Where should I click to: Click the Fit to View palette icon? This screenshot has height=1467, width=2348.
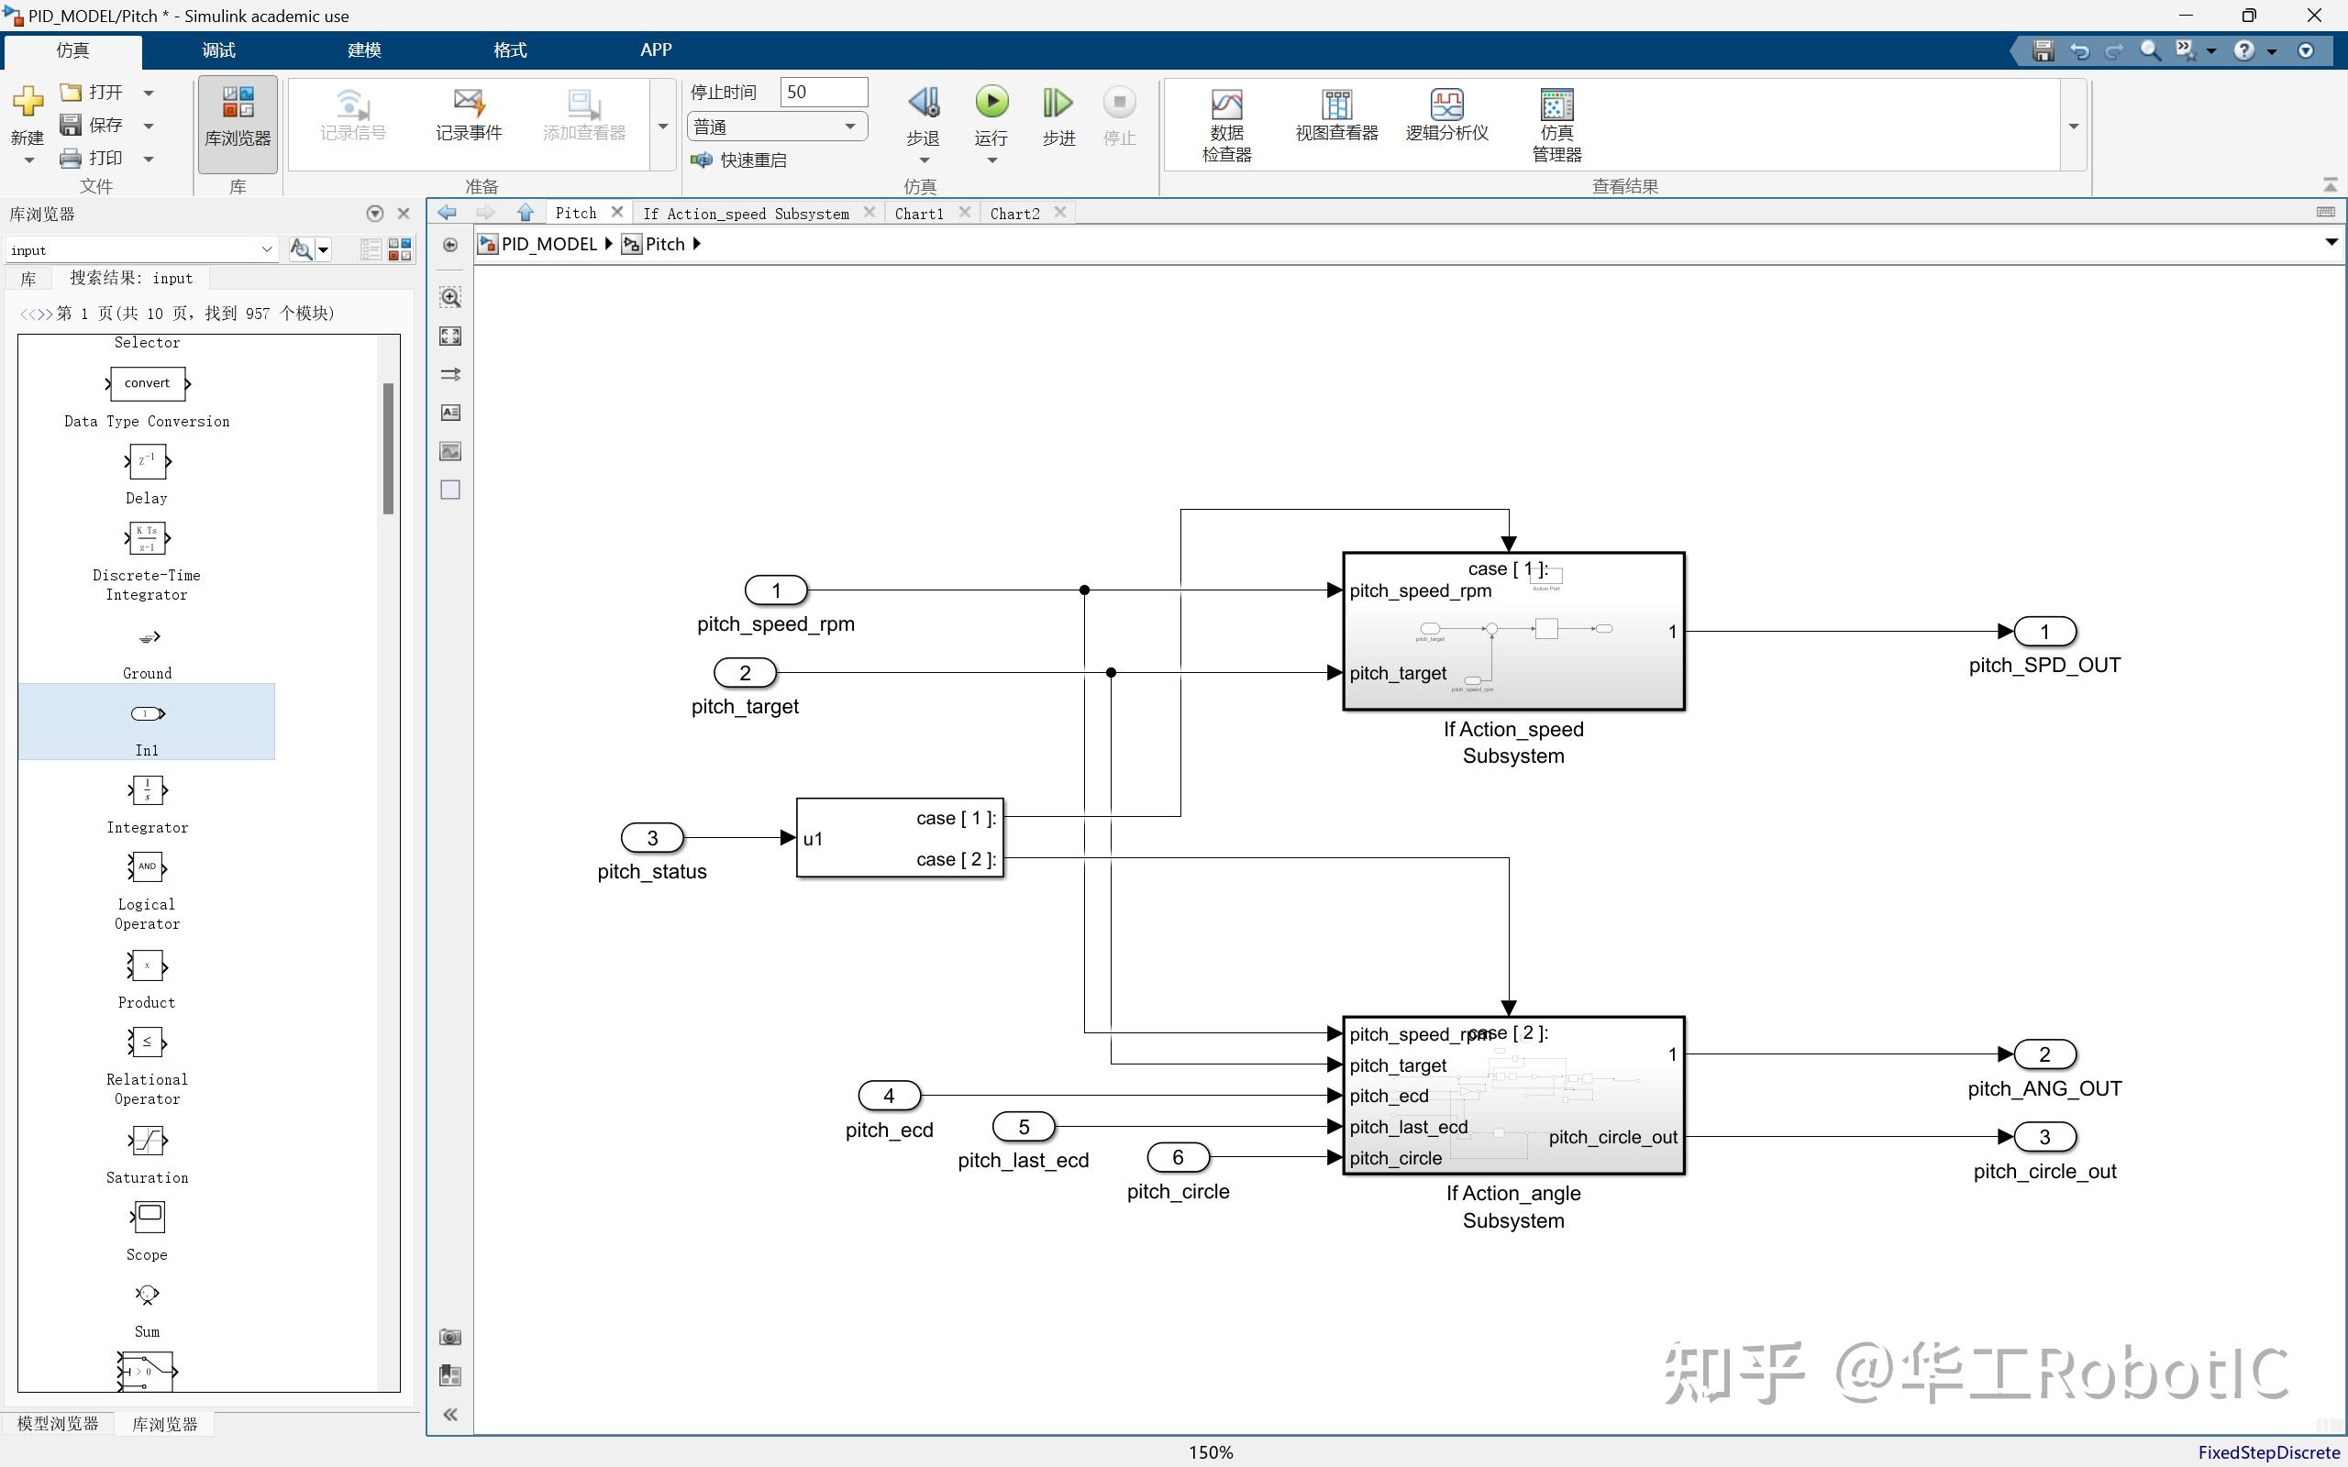click(450, 336)
